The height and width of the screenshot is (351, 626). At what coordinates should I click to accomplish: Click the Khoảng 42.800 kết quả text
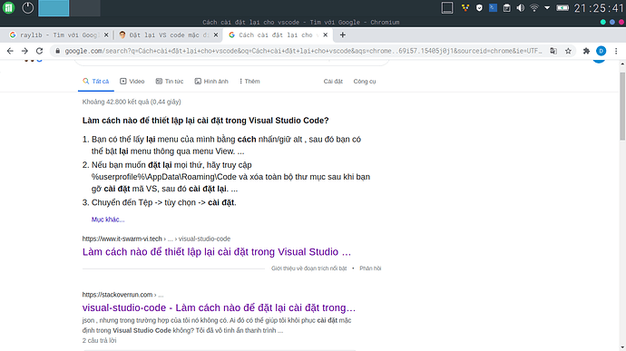[x=132, y=102]
